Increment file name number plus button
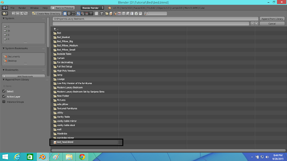 [256, 24]
